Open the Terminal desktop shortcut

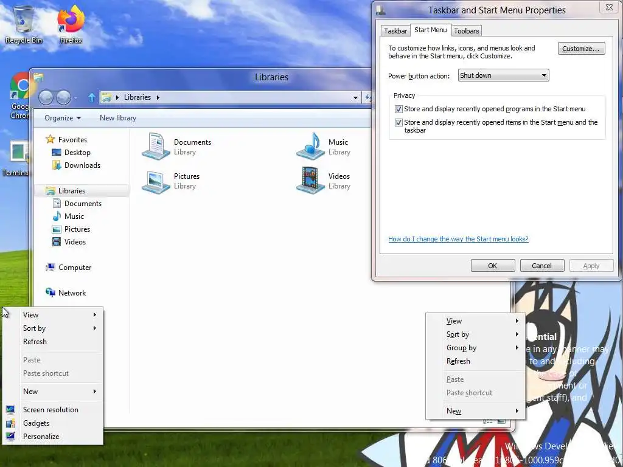[x=16, y=159]
